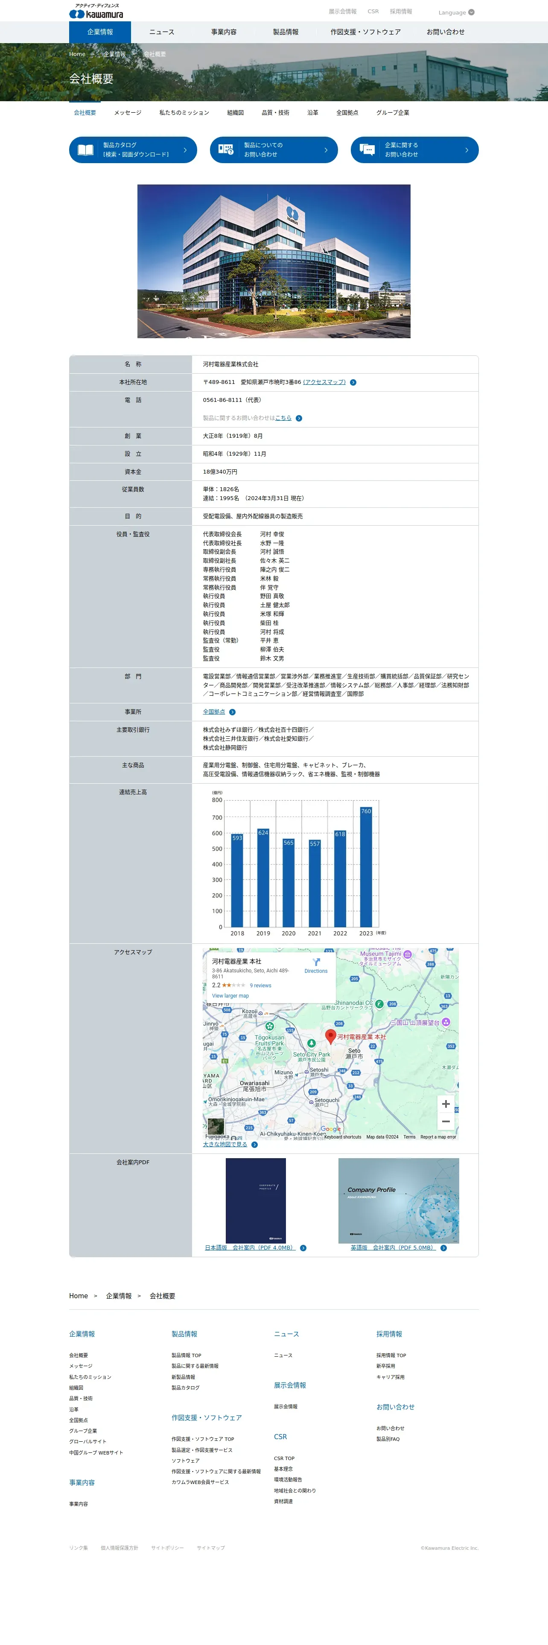Select the 品質・技術 sub-navigation tab

[x=276, y=113]
